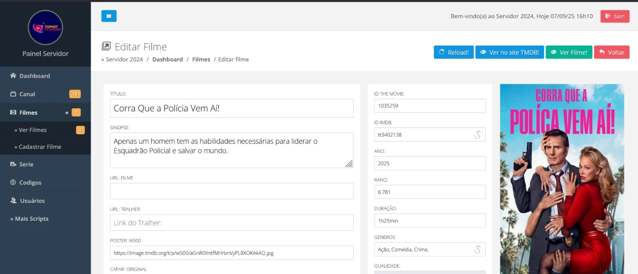Viewport: 638px width, 274px height.
Task: Click the Reload! button
Action: click(454, 52)
